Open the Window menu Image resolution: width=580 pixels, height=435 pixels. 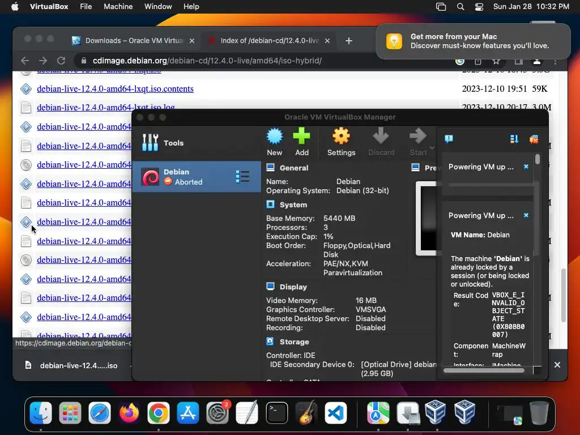pos(158,7)
